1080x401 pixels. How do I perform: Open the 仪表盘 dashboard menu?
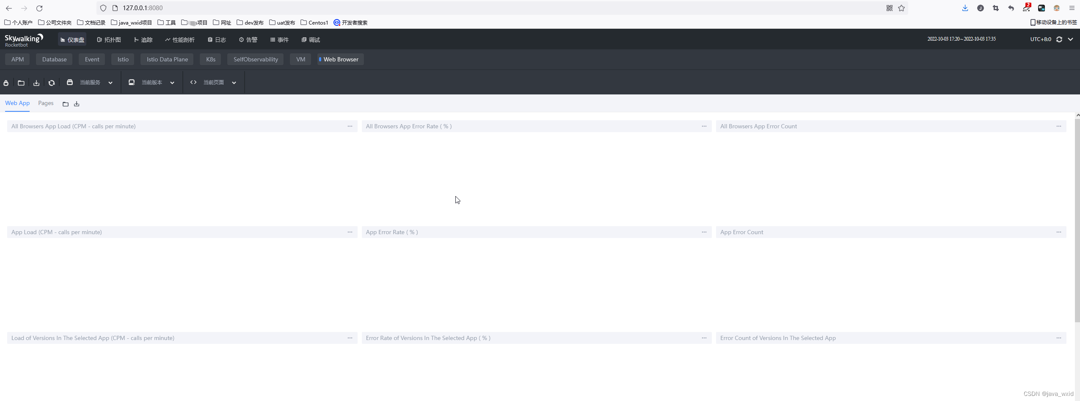[x=72, y=40]
